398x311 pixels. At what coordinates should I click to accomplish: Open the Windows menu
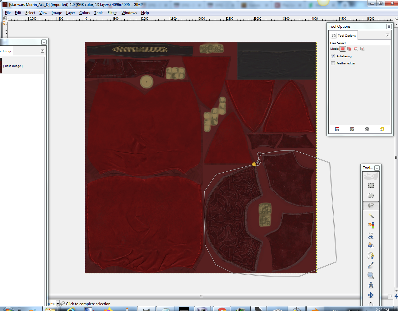point(129,13)
